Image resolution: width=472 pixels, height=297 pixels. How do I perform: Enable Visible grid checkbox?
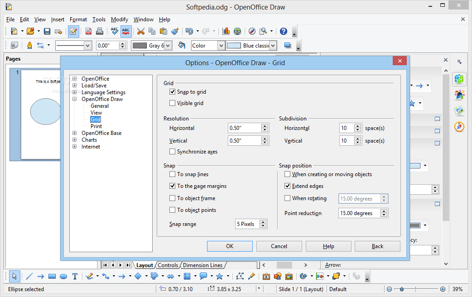click(x=172, y=103)
